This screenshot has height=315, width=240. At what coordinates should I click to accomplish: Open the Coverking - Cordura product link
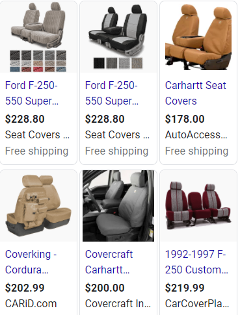point(31,262)
